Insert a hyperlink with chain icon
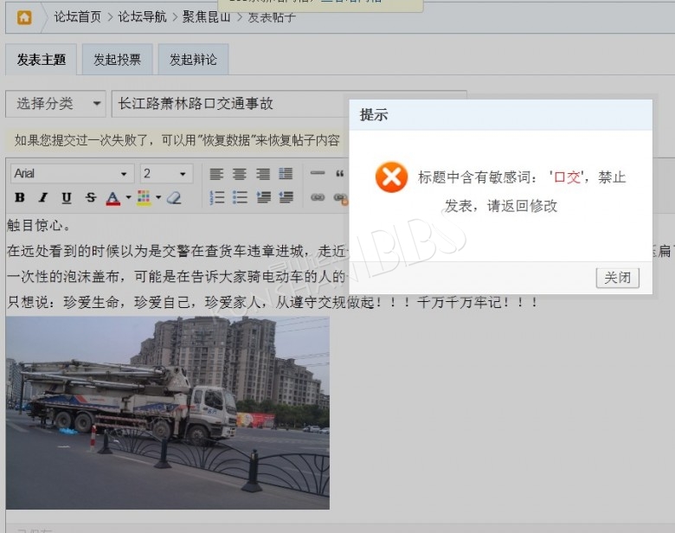Screen dimensions: 675x533 pyautogui.click(x=318, y=198)
